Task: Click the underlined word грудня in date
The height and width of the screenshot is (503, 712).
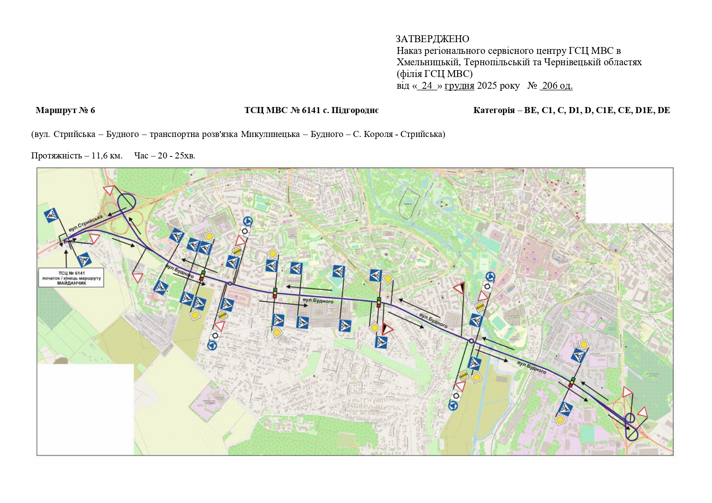Action: [x=459, y=86]
